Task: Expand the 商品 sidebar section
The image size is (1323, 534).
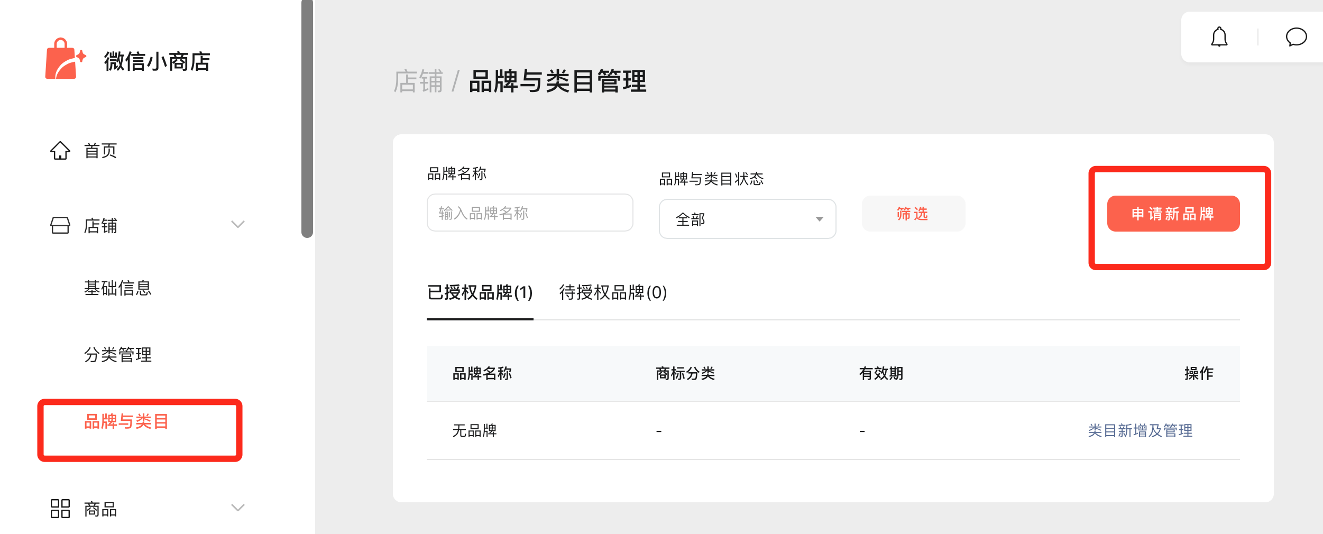Action: pos(238,508)
